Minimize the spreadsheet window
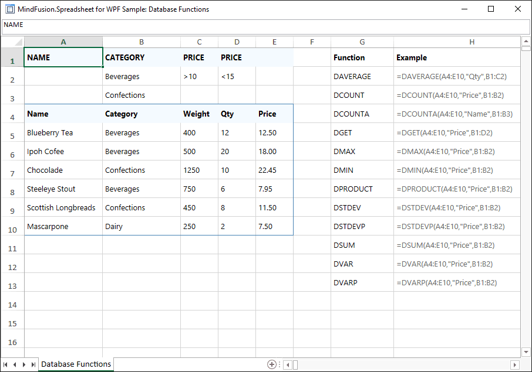 (464, 9)
